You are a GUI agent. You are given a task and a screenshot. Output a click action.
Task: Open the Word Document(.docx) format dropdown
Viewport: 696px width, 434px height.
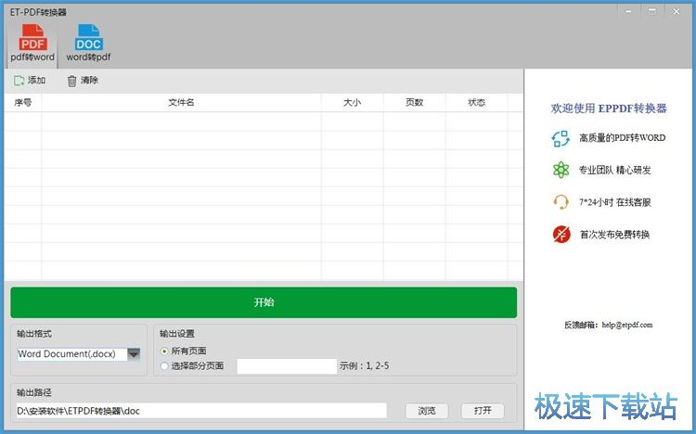pos(71,354)
